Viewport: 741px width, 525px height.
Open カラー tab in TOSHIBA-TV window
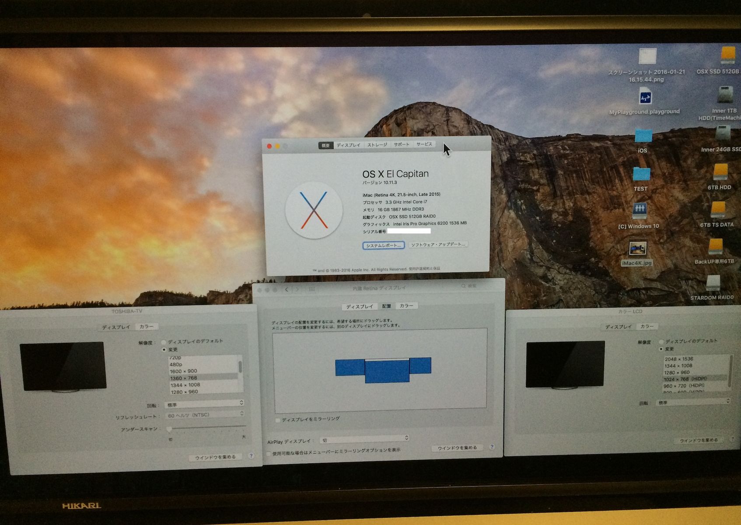click(147, 326)
